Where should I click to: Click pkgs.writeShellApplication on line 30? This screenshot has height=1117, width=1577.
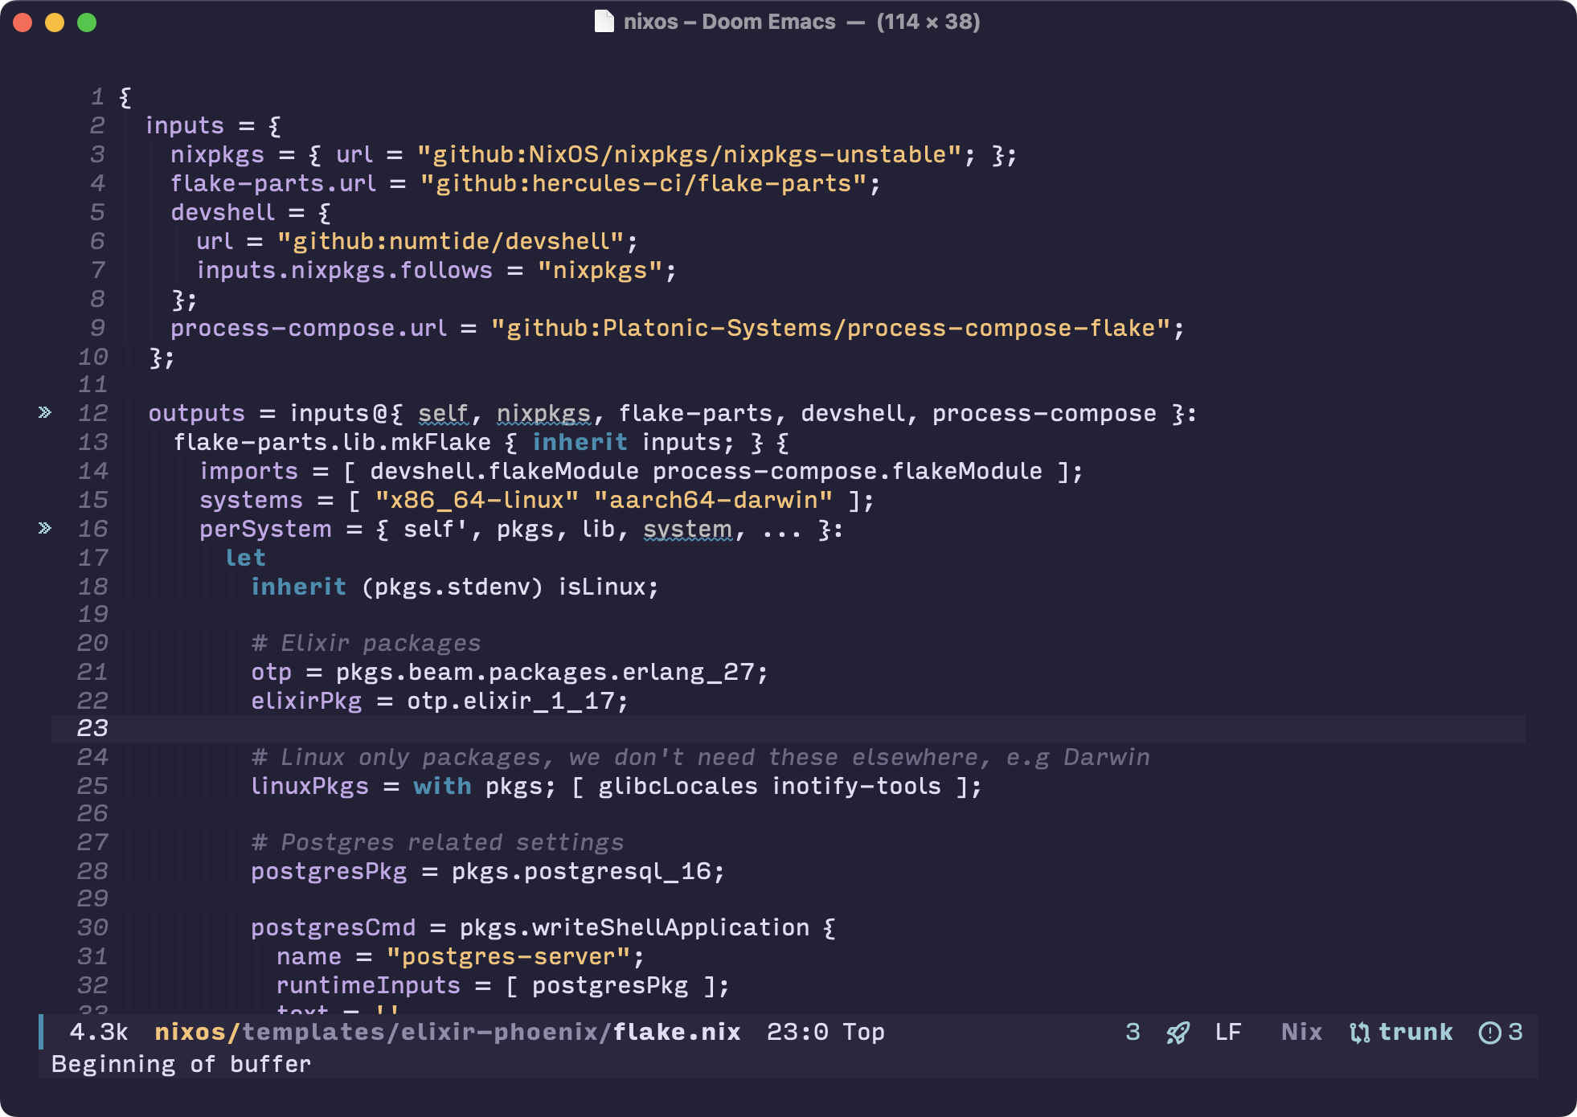(x=634, y=928)
